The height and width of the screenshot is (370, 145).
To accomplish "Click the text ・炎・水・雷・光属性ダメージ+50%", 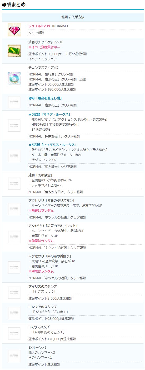I will click(x=55, y=155).
